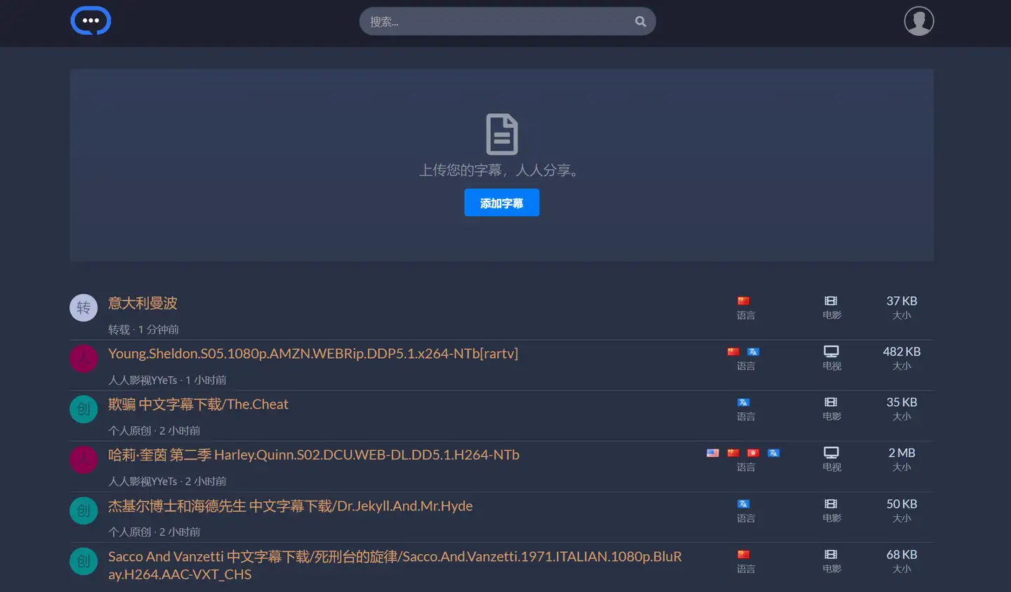Click 电视 label in Young.Sheldon row
This screenshot has width=1011, height=592.
coord(832,366)
